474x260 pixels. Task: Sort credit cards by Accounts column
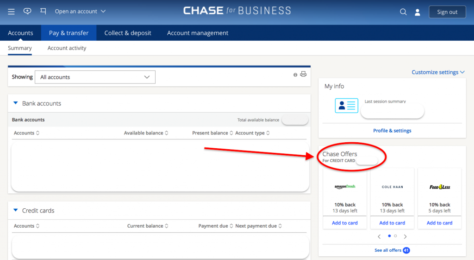click(26, 226)
